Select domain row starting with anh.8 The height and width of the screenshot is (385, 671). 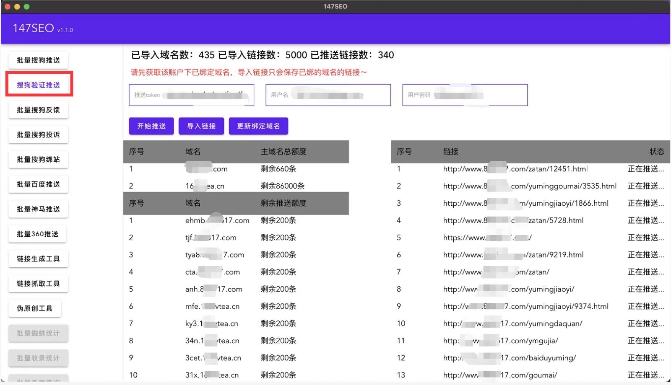click(236, 289)
